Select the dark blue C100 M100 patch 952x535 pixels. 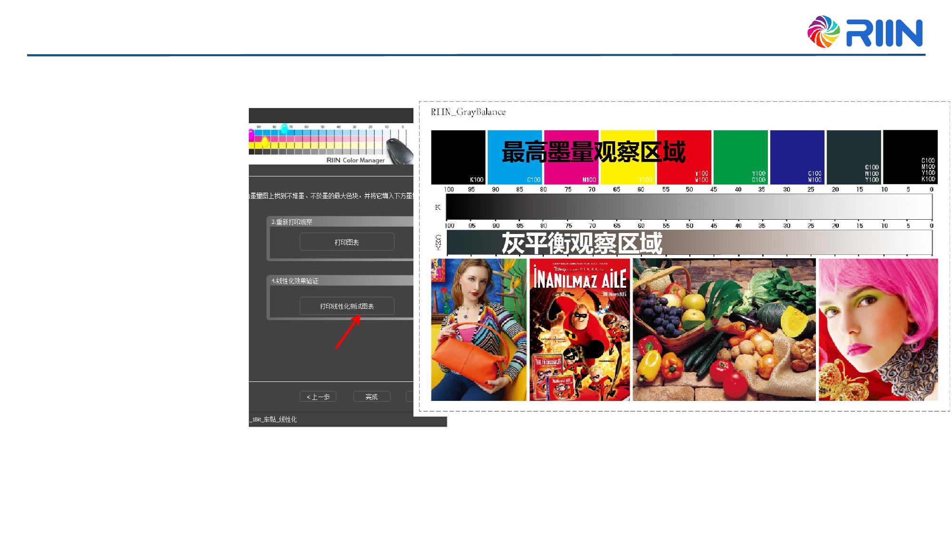pos(797,157)
